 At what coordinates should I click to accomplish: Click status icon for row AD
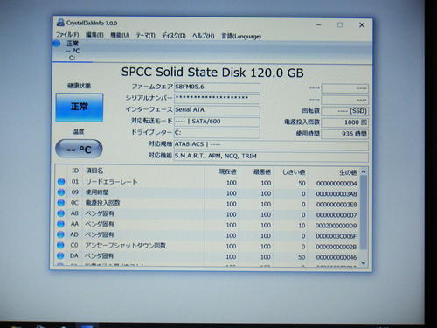60,234
